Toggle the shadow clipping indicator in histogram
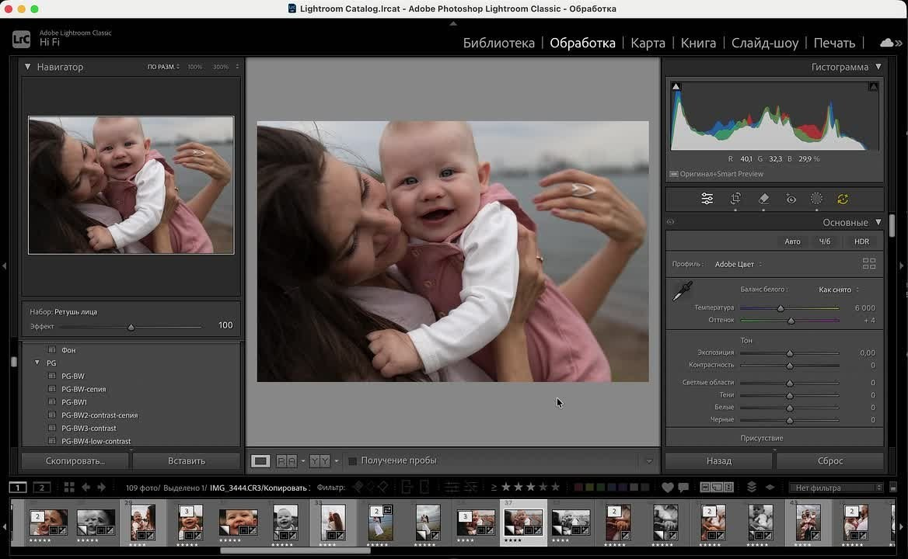Image resolution: width=908 pixels, height=559 pixels. pyautogui.click(x=676, y=87)
